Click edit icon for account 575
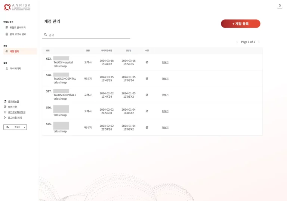The image size is (287, 201). (147, 127)
